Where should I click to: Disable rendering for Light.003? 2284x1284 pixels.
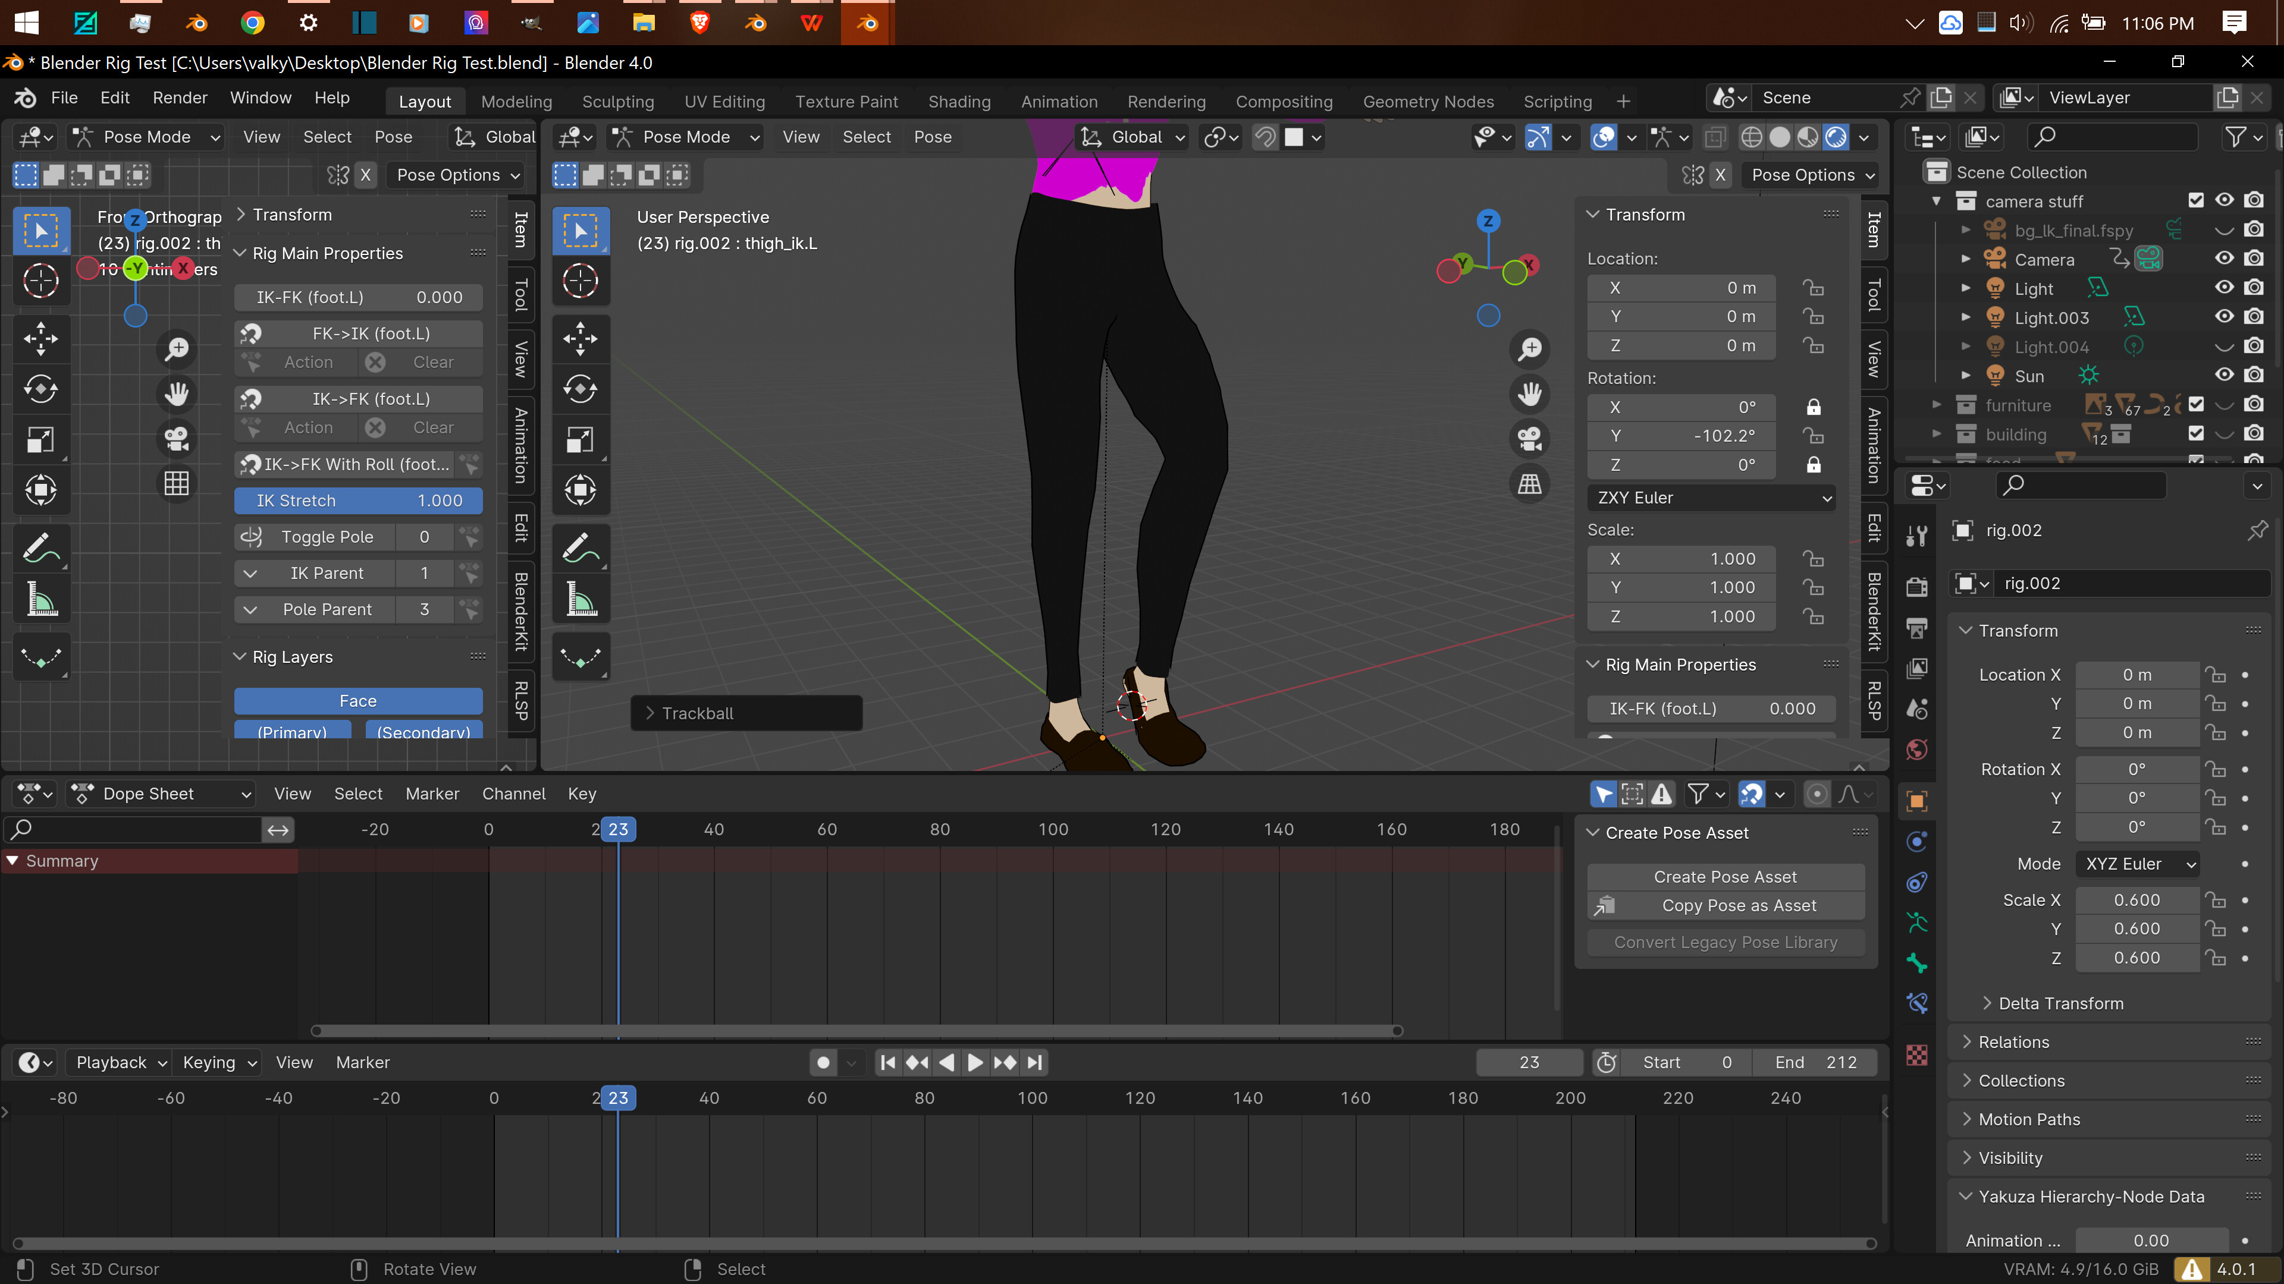tap(2254, 317)
